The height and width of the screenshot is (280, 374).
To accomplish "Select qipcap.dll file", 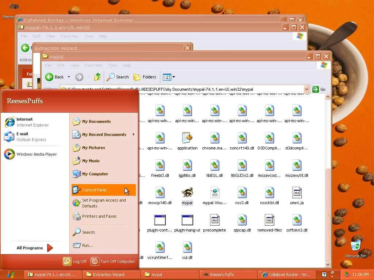I will (x=242, y=223).
